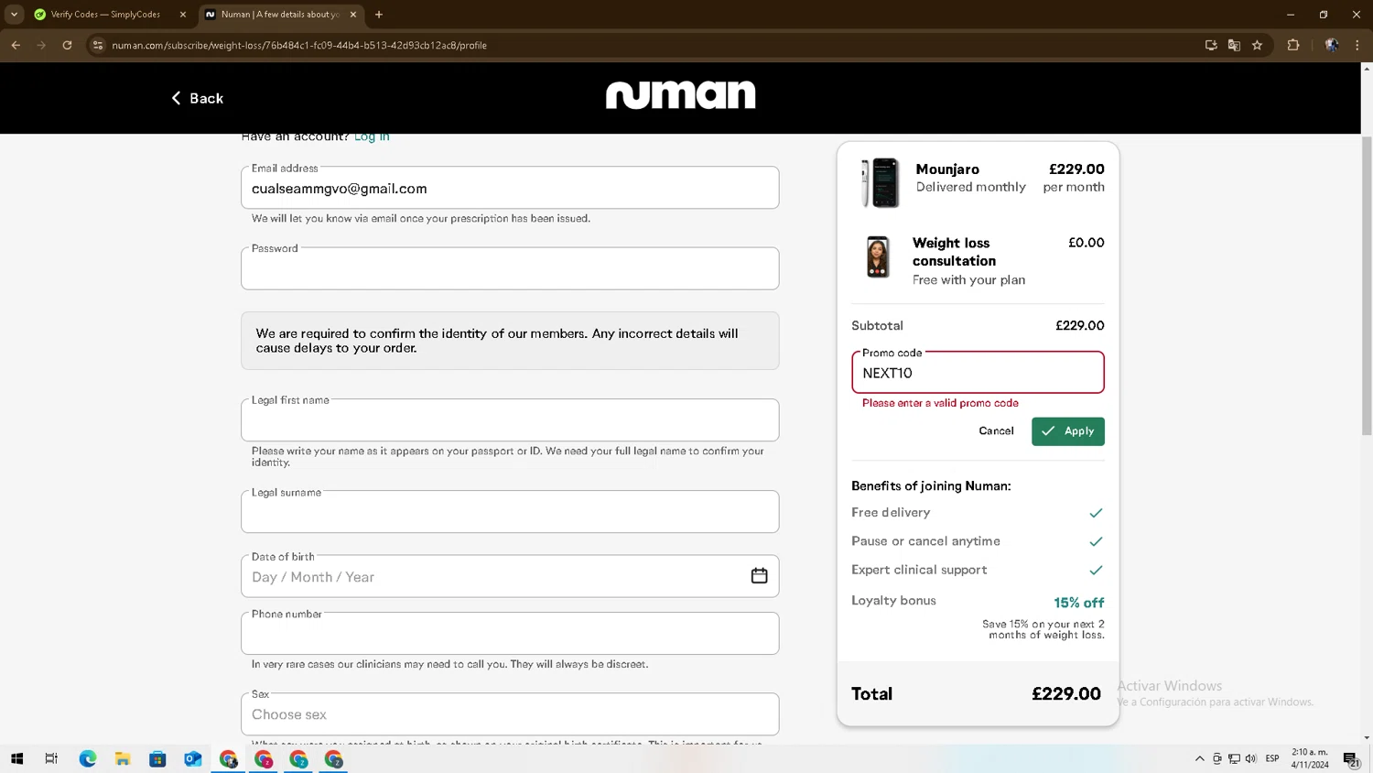1373x773 pixels.
Task: Cancel the promo code entry
Action: pos(996,430)
